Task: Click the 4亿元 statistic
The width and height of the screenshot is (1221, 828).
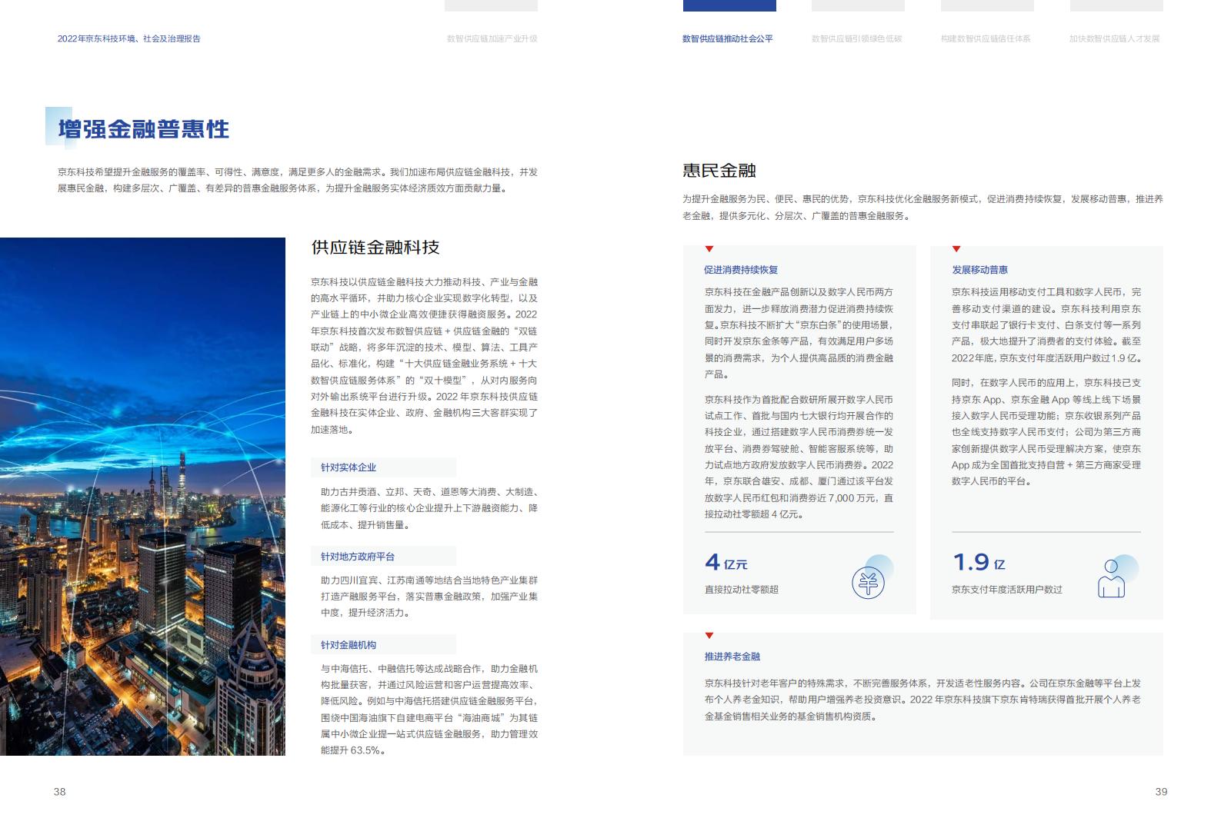Action: point(726,563)
